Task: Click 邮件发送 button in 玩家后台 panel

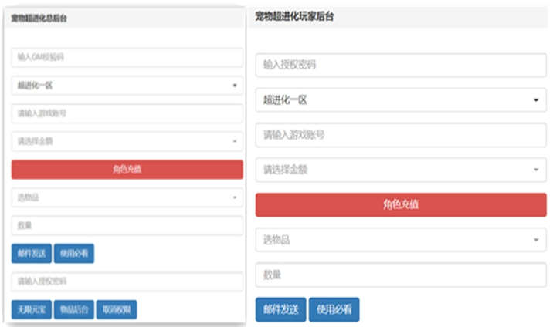Action: coord(280,309)
